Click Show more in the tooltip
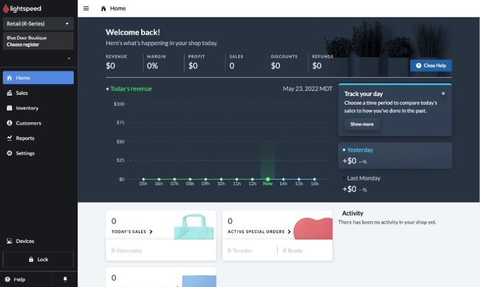The width and height of the screenshot is (480, 287). (362, 124)
